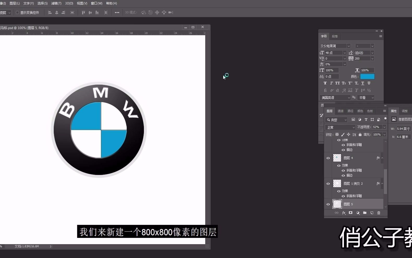Viewport: 412px width, 258px height.
Task: Click the link layers icon
Action: pyautogui.click(x=337, y=213)
